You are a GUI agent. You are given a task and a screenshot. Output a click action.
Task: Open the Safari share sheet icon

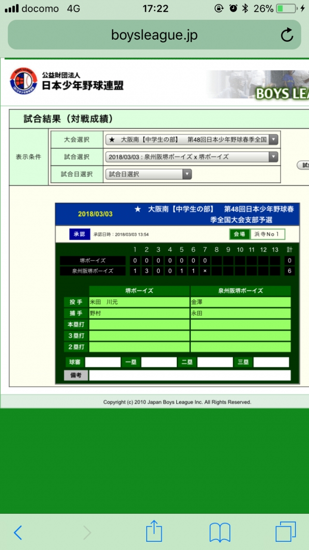click(x=154, y=531)
